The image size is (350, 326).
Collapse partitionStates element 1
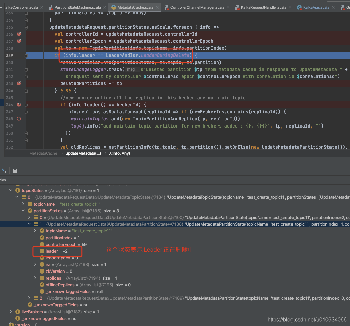coord(29,224)
